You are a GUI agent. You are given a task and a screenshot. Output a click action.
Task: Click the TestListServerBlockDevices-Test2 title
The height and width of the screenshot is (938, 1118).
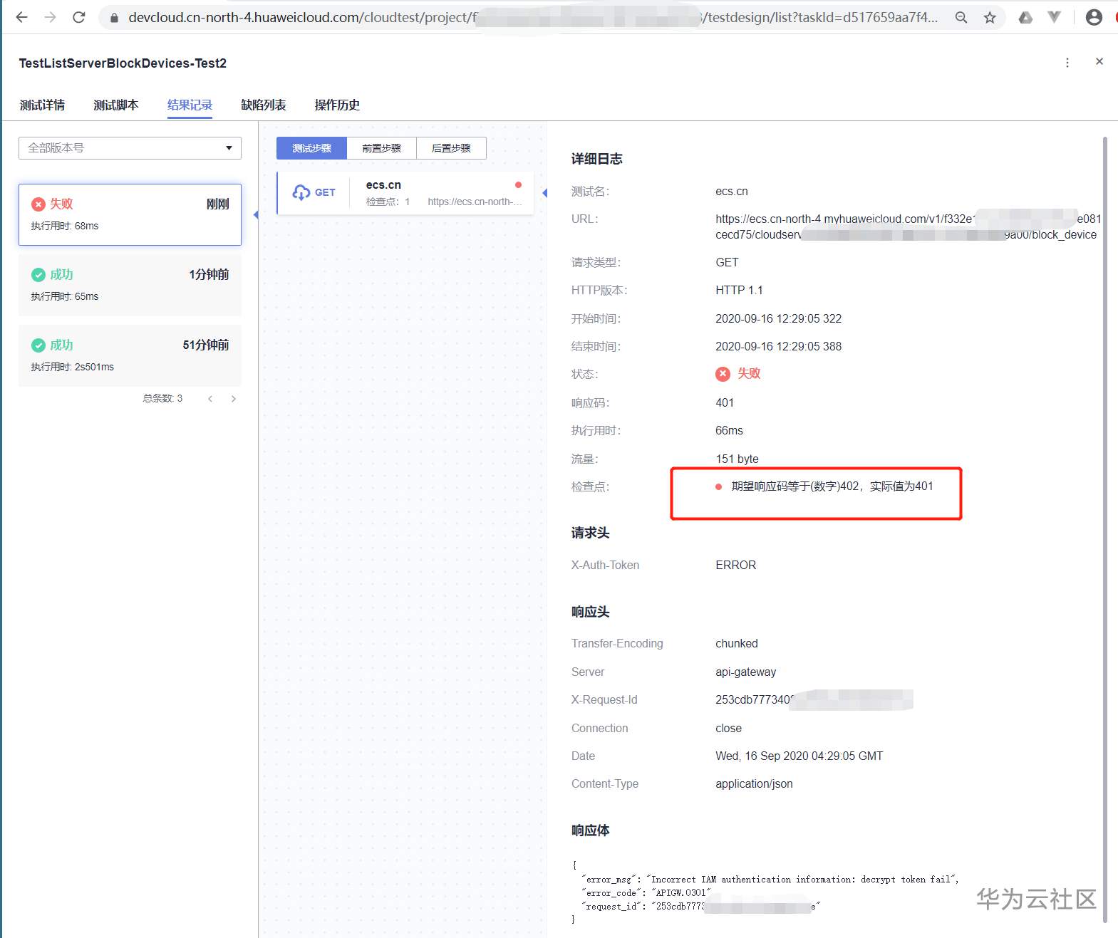point(123,63)
